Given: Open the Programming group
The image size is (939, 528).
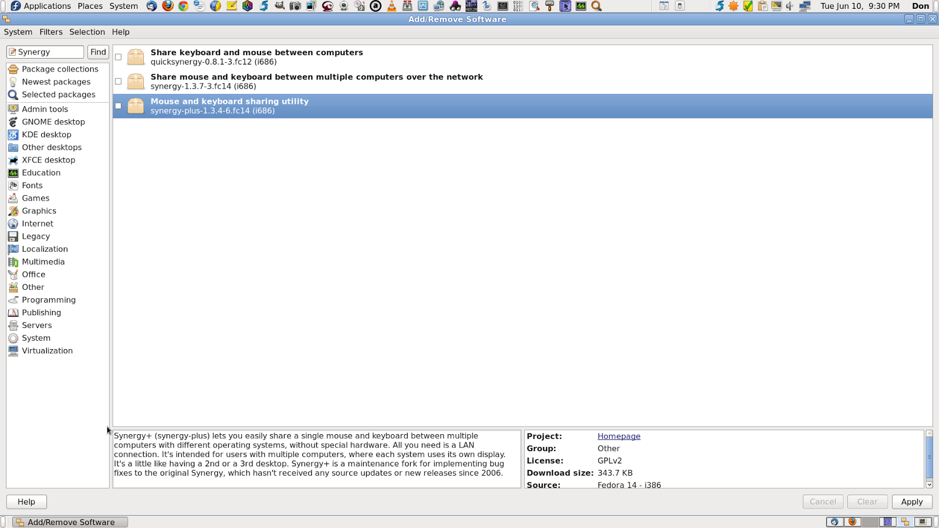Looking at the screenshot, I should tap(58, 300).
